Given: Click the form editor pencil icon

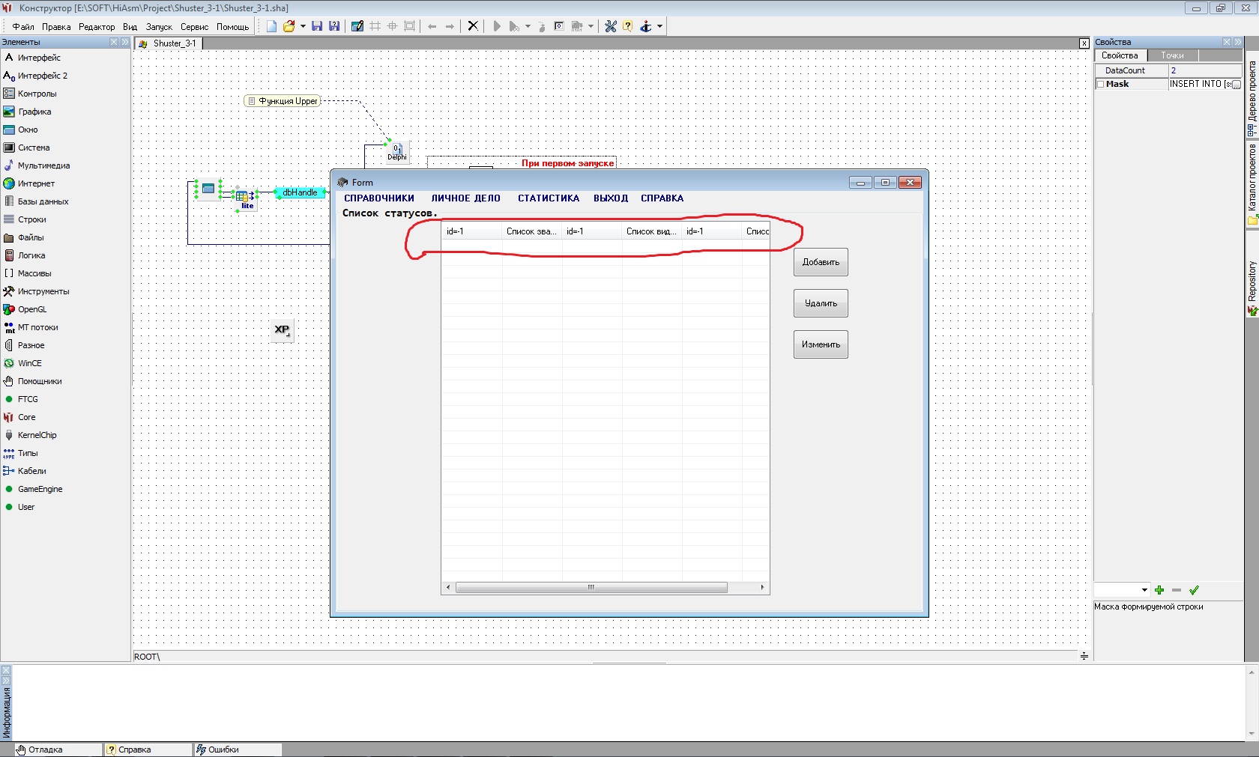Looking at the screenshot, I should tap(357, 26).
